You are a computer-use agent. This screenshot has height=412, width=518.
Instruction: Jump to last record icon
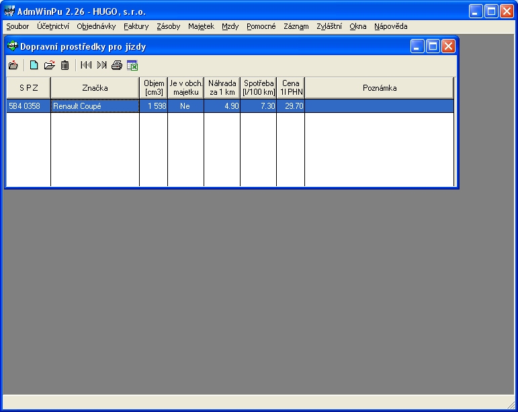pyautogui.click(x=101, y=65)
